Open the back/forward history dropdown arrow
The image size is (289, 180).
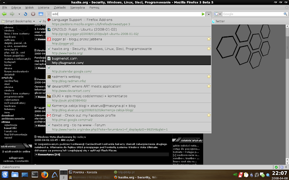(19, 14)
